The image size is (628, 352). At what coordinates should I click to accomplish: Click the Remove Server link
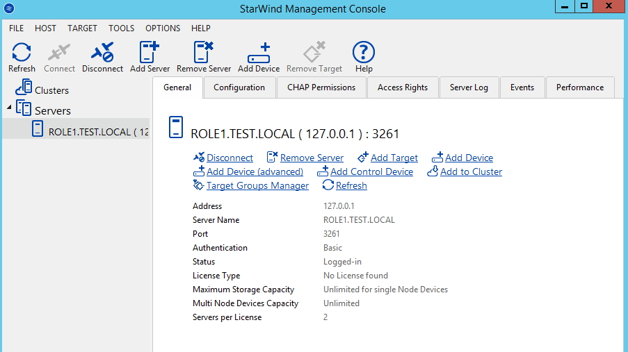pyautogui.click(x=312, y=158)
